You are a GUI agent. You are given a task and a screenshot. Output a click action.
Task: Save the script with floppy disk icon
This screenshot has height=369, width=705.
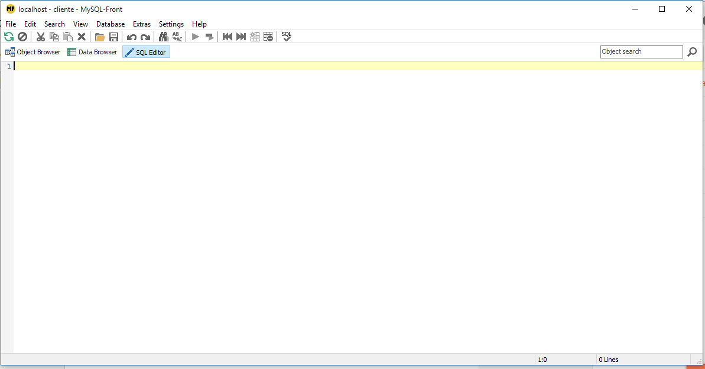(113, 37)
